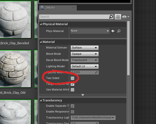Open Blend Mode Opaque dropdown
This screenshot has height=124, width=156.
[85, 54]
